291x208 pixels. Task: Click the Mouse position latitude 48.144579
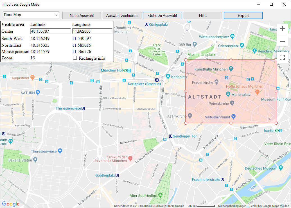click(x=40, y=52)
